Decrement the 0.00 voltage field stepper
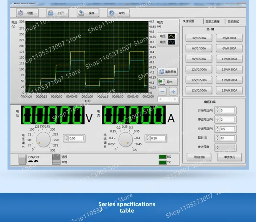 [x=66, y=140]
